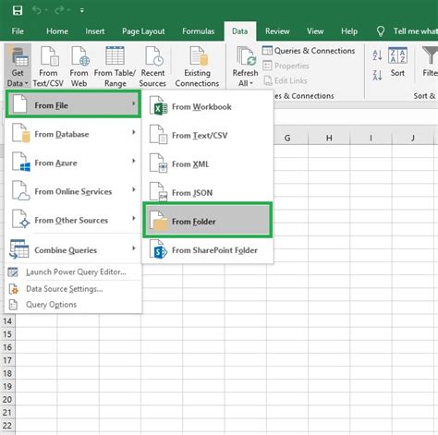Click the Undo arrow icon
Viewport: 438px width, 435px height.
tap(37, 10)
